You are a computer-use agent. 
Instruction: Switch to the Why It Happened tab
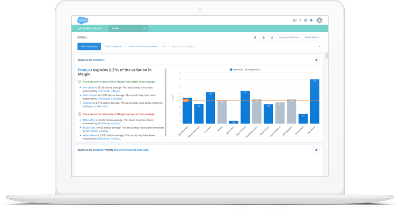click(x=113, y=46)
